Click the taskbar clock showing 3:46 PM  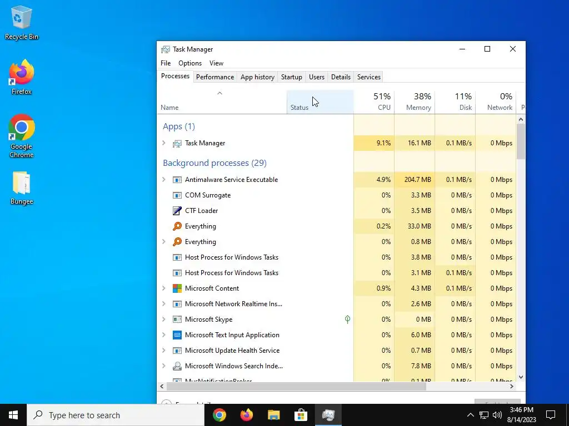521,415
